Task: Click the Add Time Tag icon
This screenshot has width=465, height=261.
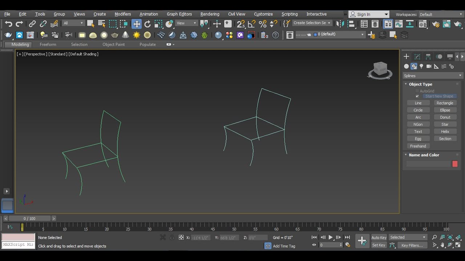Action: [x=268, y=246]
